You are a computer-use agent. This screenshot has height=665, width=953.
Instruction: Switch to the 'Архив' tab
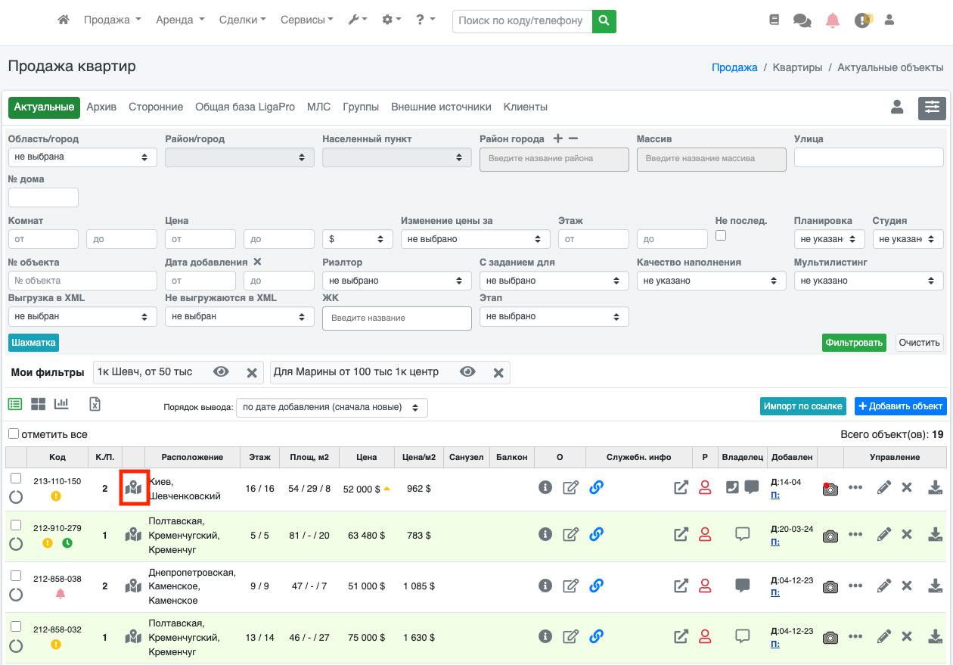click(101, 107)
